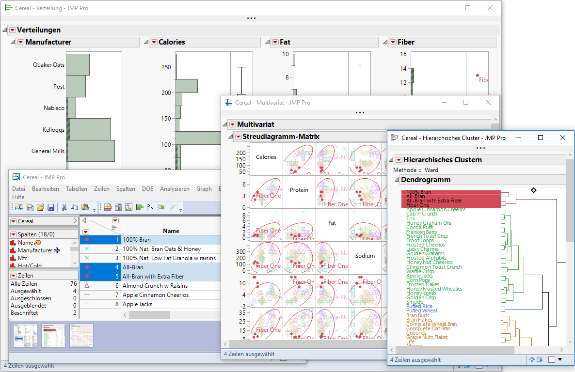Open the red triangle menu on Streudiagramm-Matrix
The image size is (575, 372).
(x=239, y=136)
